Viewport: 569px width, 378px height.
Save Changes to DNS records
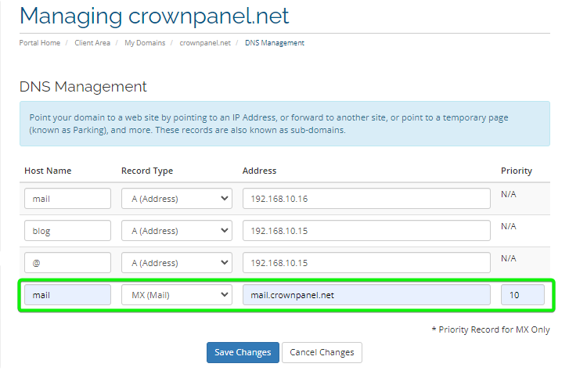coord(243,352)
